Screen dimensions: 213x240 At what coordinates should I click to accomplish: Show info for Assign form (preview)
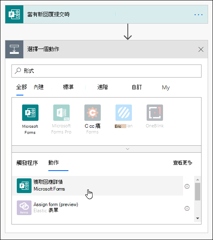click(x=187, y=208)
